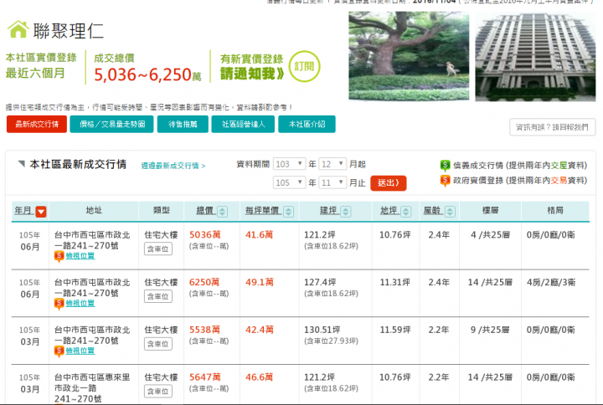Click 含車位 tag in 6250萬 row
This screenshot has width=603, height=405.
pos(158,296)
